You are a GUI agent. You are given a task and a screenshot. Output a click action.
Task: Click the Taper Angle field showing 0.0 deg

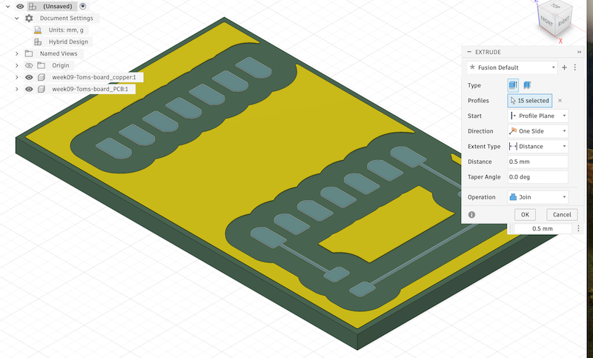[537, 177]
